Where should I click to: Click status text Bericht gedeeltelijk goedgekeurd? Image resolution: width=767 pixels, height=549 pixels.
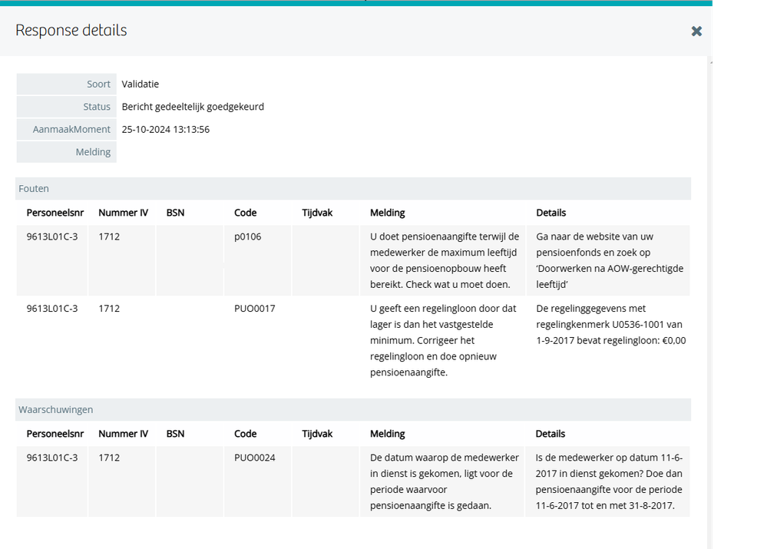(x=193, y=107)
